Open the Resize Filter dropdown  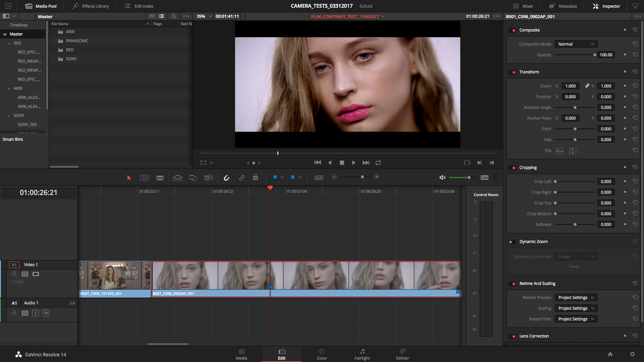point(576,319)
